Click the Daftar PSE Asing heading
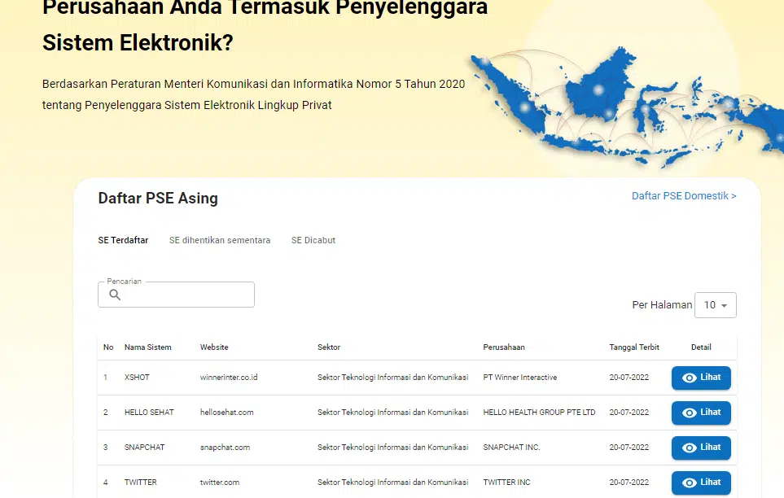Screen dimensions: 784x498 click(158, 199)
